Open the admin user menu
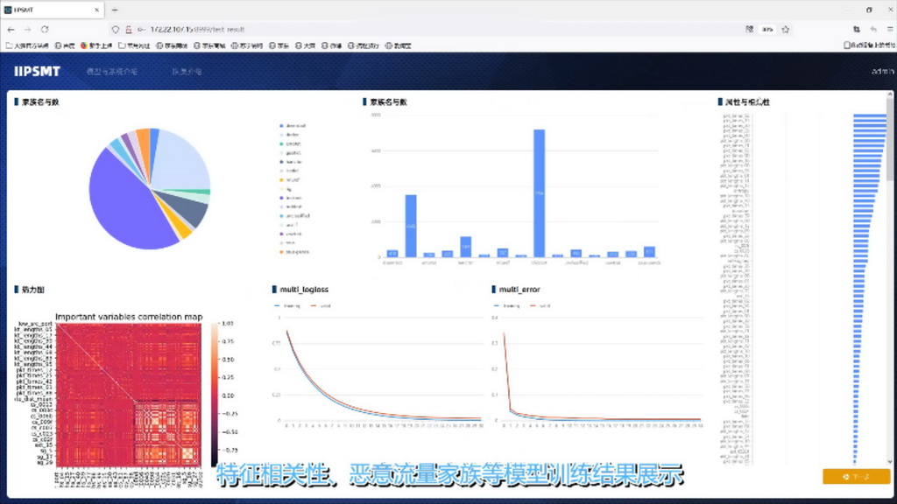 882,71
